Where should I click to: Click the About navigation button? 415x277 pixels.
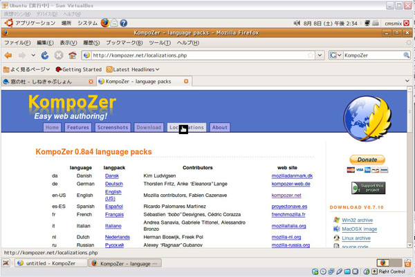tap(220, 127)
